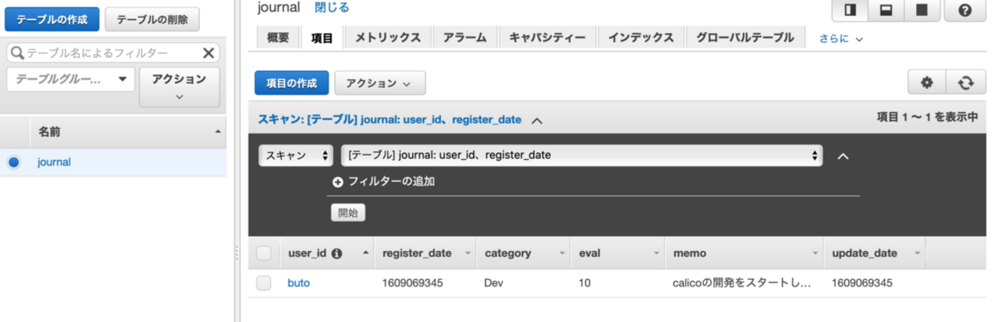Open the スキャン operation type dropdown
995x322 pixels.
[x=296, y=155]
